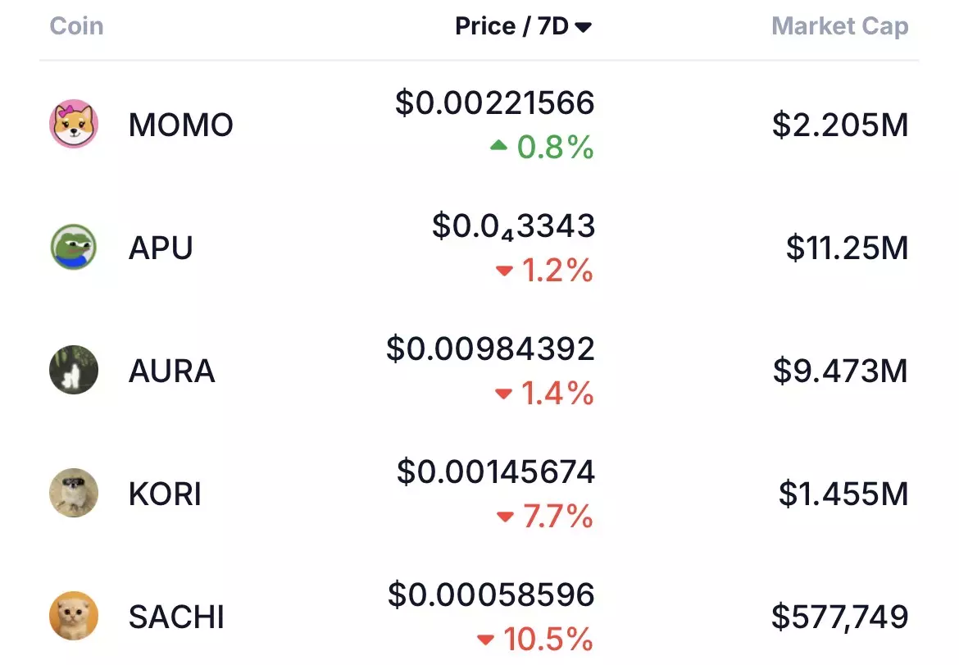This screenshot has width=959, height=665.
Task: Click the green up arrow next to 0.8%
Action: [x=498, y=146]
